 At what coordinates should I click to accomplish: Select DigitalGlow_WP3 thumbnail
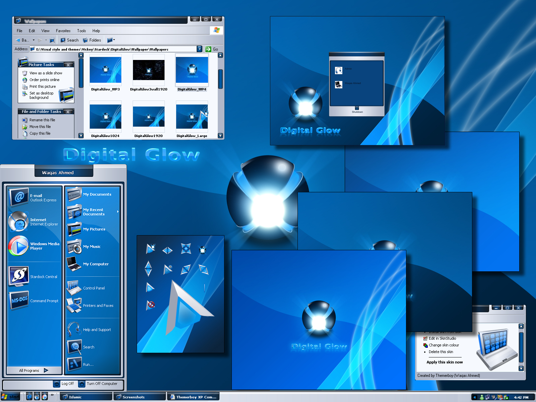pos(106,73)
